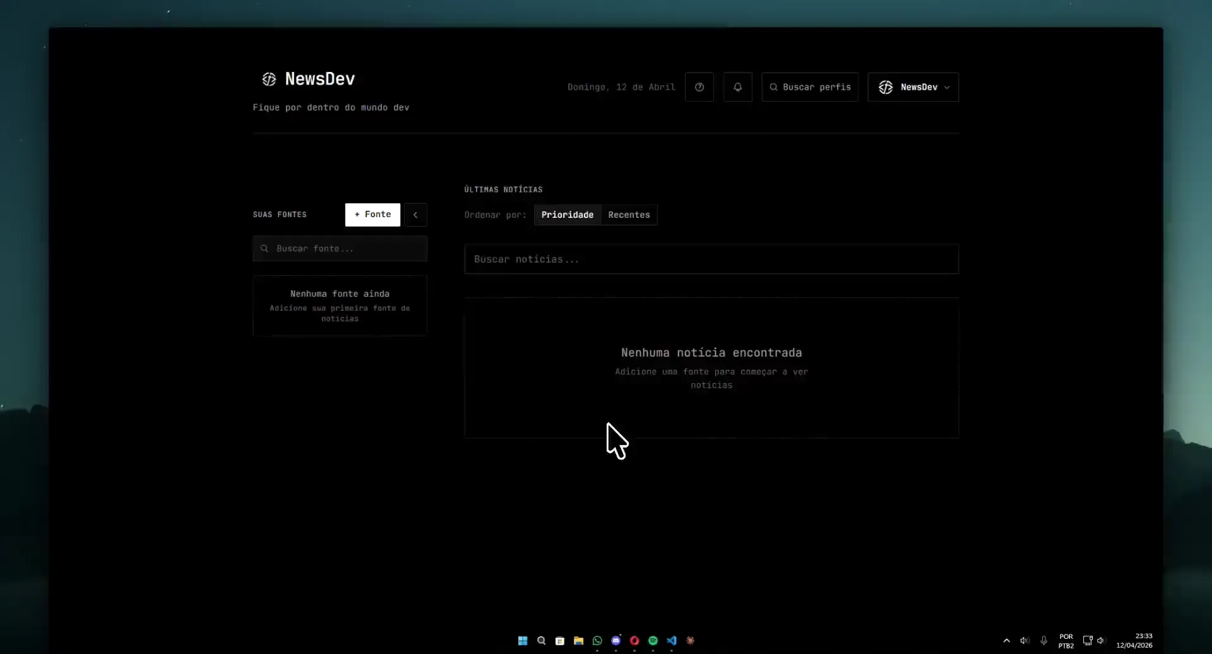Collapse the Suas Fontes sidebar chevron
This screenshot has height=654, width=1212.
[x=415, y=215]
